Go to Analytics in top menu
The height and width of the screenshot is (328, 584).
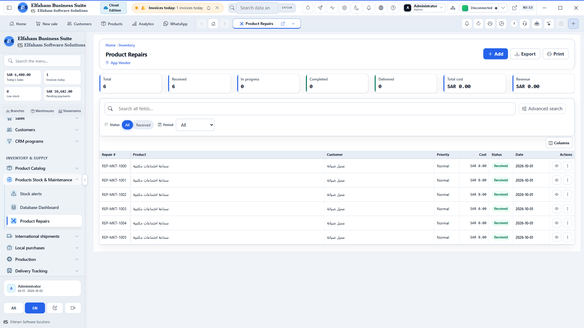pos(143,24)
